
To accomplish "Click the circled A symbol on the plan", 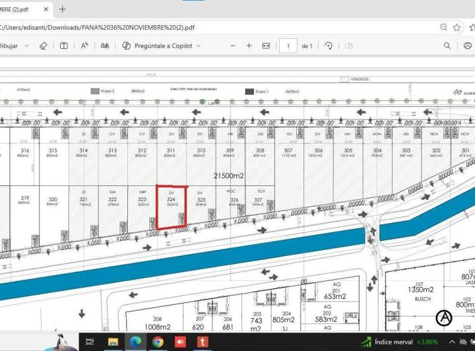I will [x=444, y=318].
